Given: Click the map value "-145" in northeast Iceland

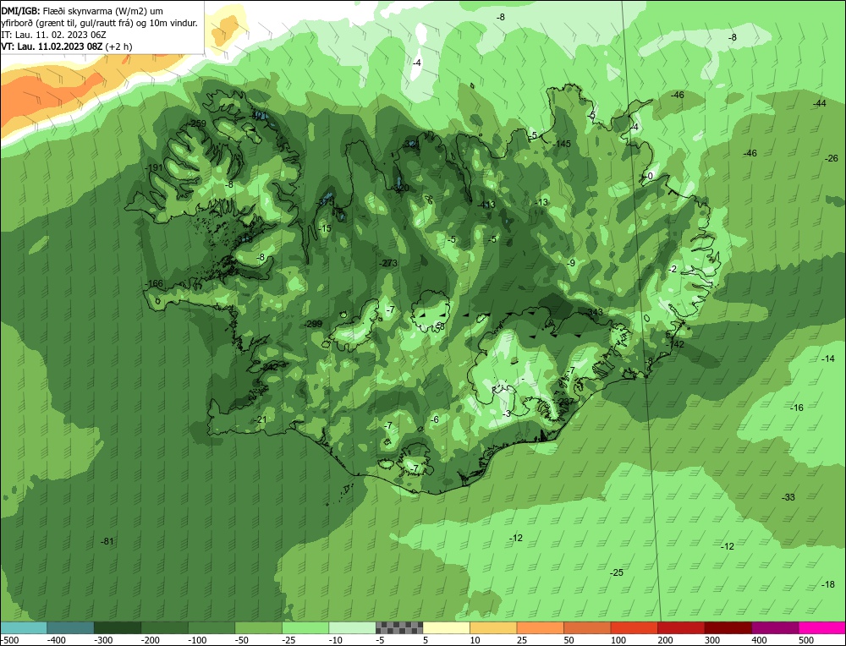Looking at the screenshot, I should pyautogui.click(x=562, y=144).
